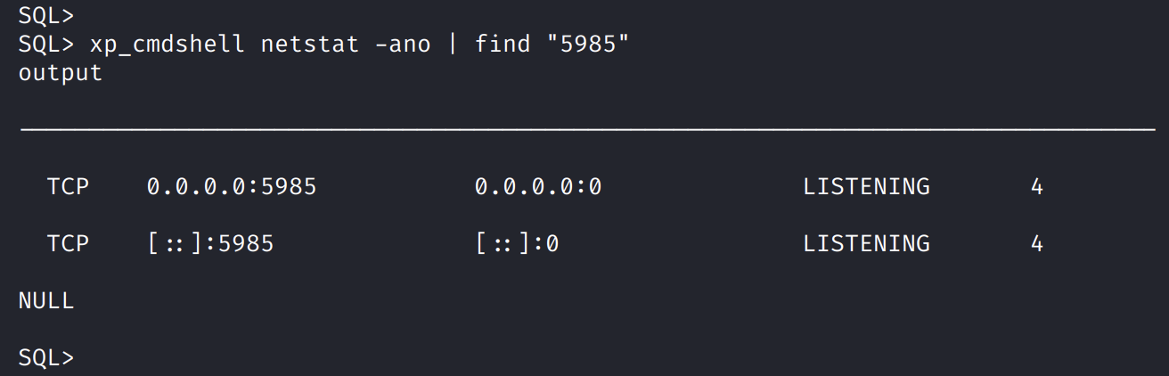
Task: Click the pipe character in the command
Action: tap(453, 44)
